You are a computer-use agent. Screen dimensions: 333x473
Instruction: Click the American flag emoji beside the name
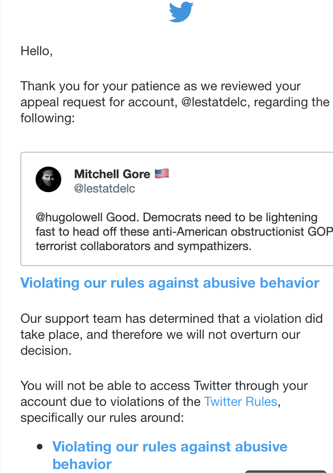pyautogui.click(x=162, y=174)
